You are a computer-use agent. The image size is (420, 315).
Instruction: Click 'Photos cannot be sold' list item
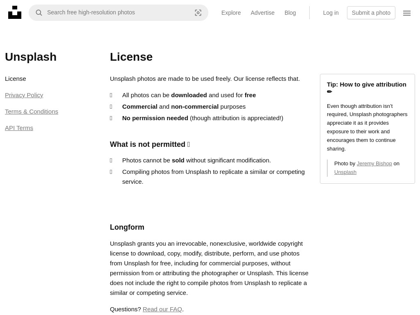coord(196,160)
